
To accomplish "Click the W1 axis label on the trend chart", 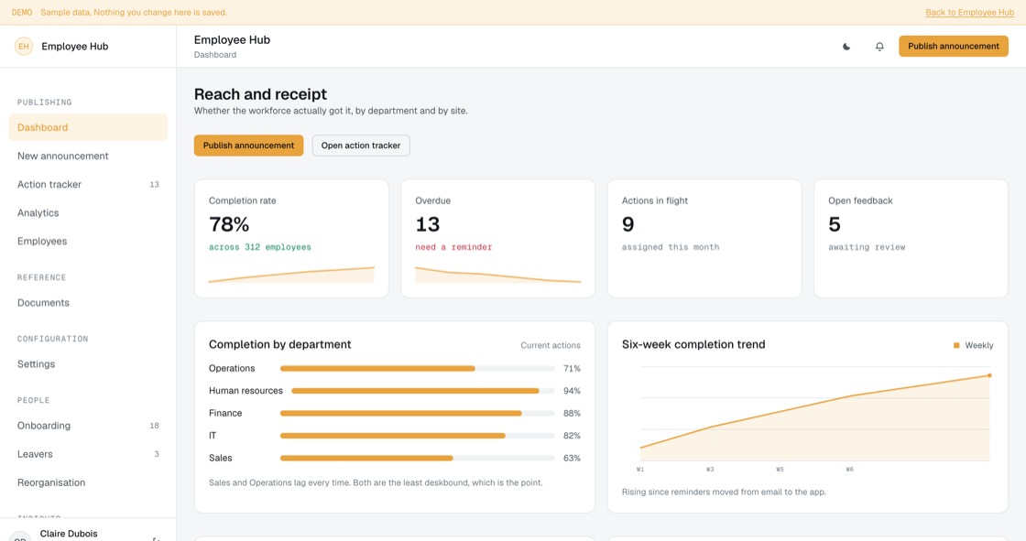I will coord(640,470).
